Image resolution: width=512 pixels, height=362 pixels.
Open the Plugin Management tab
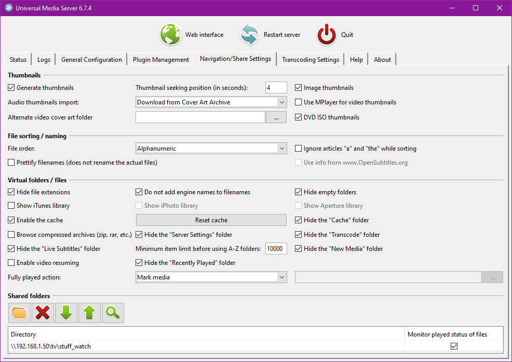(160, 59)
